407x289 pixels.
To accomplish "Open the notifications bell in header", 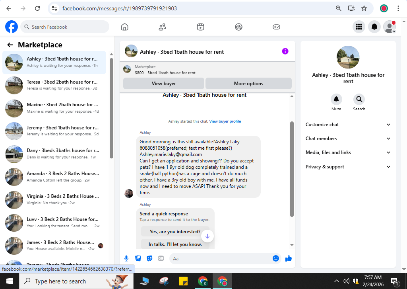I will tap(374, 27).
